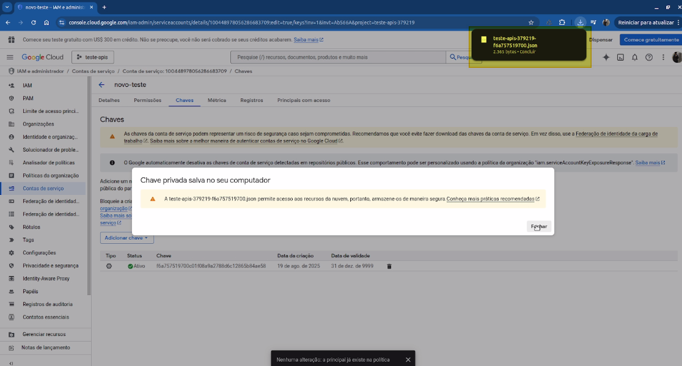Open notifications bell
The width and height of the screenshot is (682, 366).
click(x=634, y=57)
